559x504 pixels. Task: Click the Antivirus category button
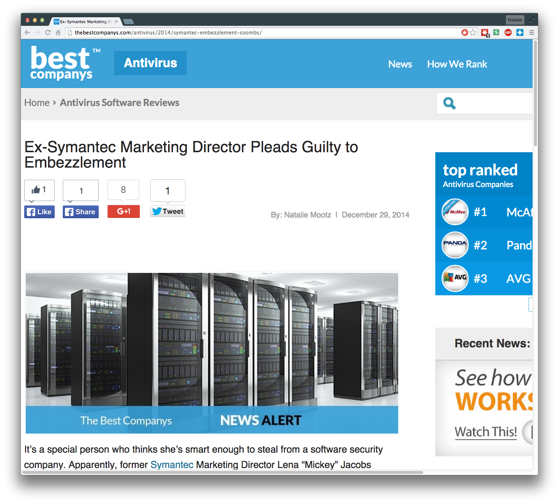click(150, 63)
